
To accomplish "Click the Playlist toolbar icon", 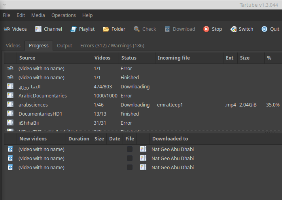I will [74, 29].
